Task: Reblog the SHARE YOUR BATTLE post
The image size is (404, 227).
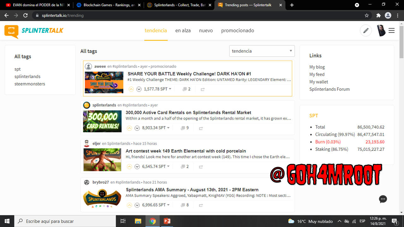Action: tap(203, 89)
